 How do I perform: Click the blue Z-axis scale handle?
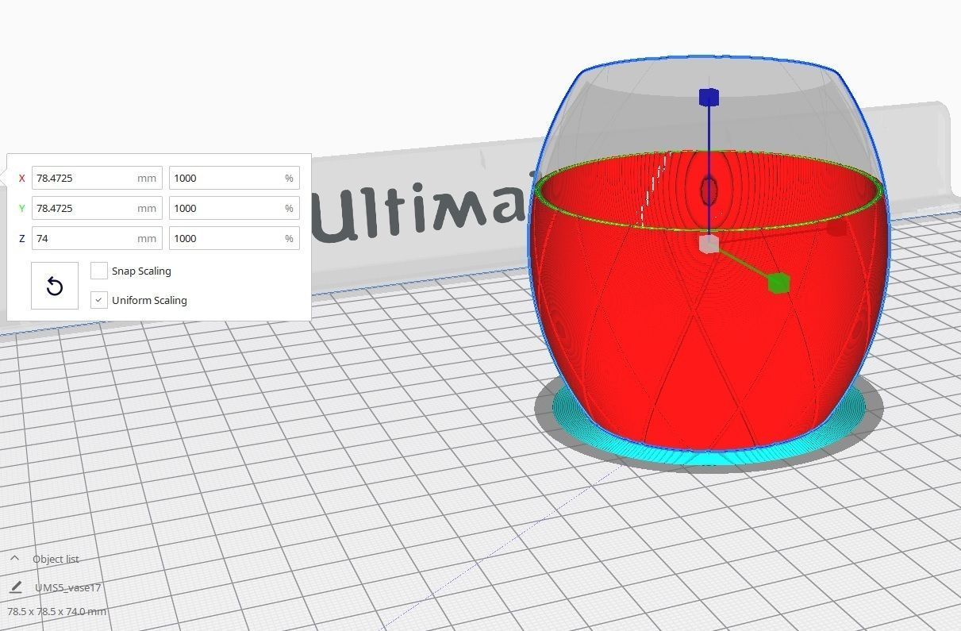click(709, 98)
